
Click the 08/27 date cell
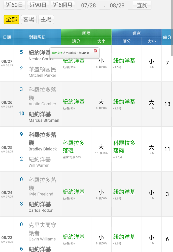click(7, 63)
